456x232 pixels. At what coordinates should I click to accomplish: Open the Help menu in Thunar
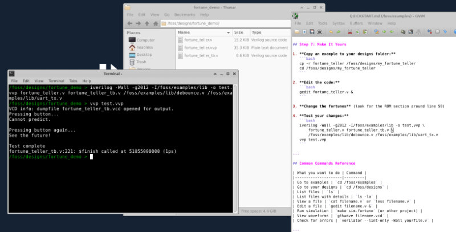pyautogui.click(x=204, y=15)
